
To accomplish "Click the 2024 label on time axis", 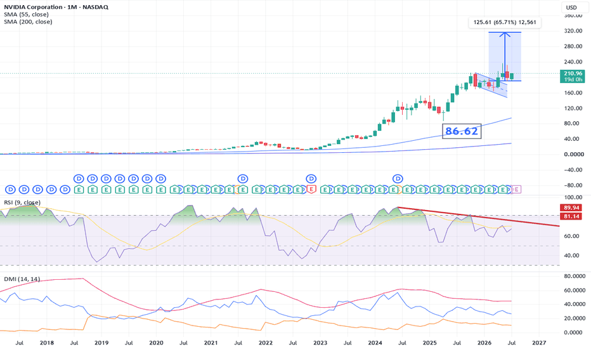I will 375,343.
